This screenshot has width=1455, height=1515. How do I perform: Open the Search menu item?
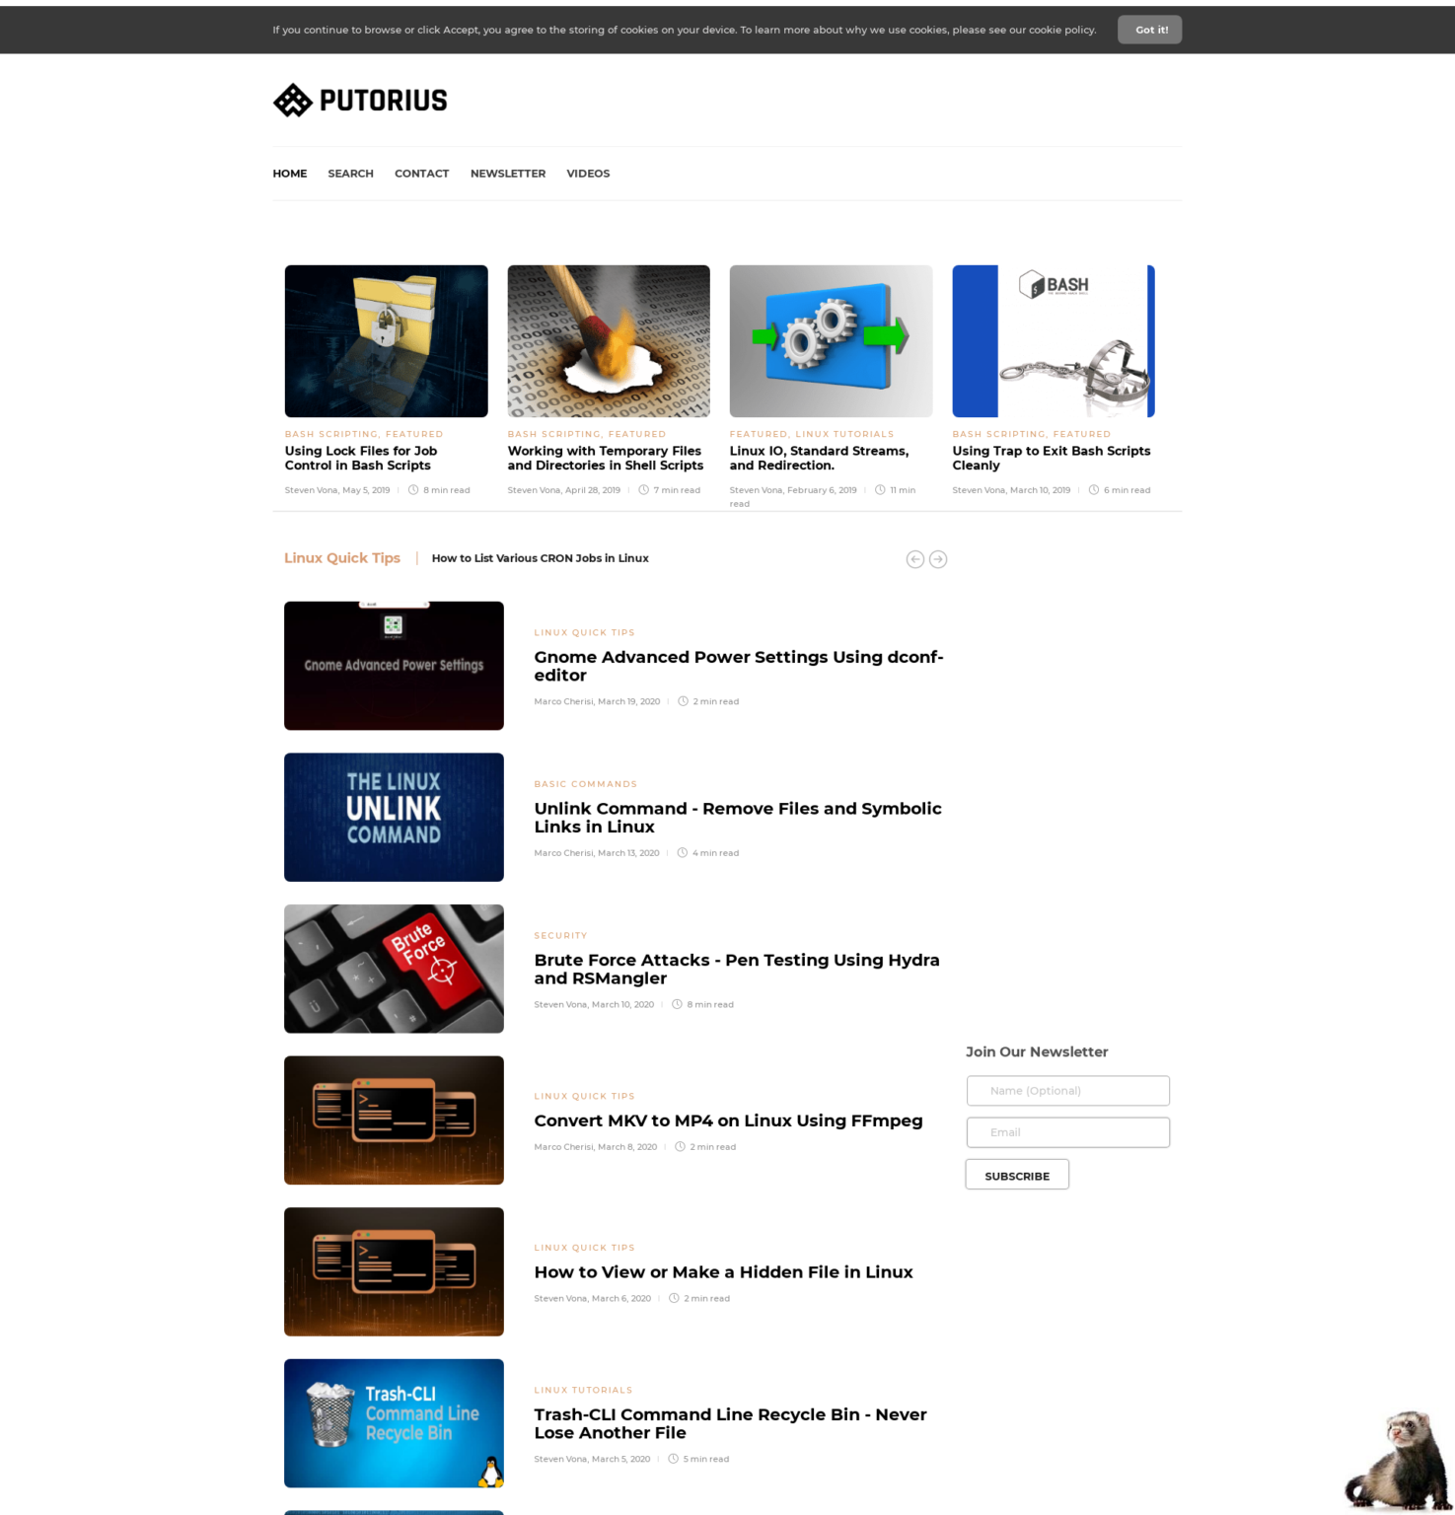point(351,174)
